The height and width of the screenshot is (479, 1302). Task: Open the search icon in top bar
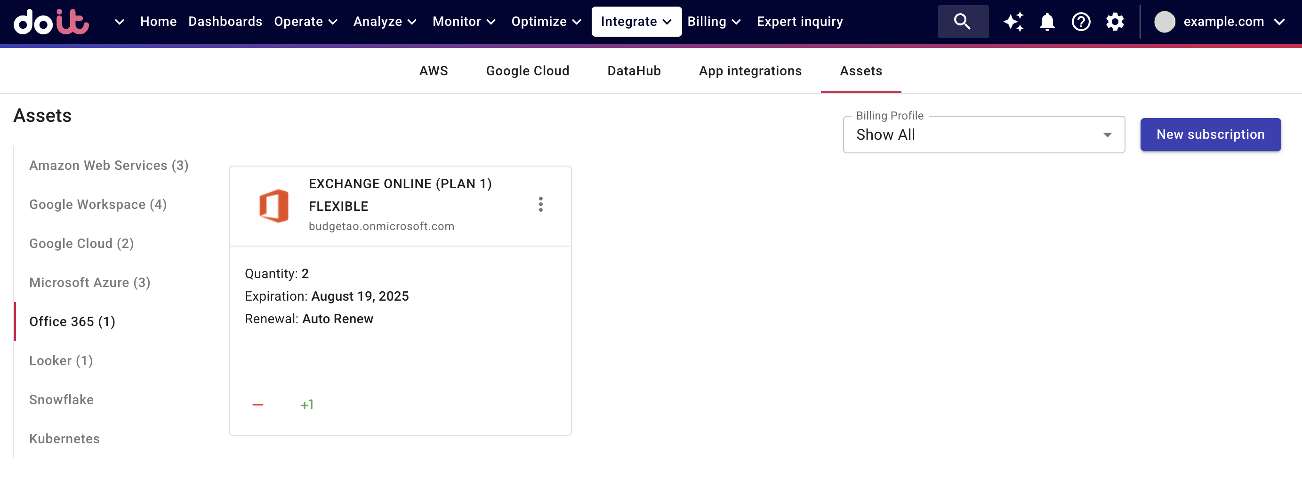(962, 22)
